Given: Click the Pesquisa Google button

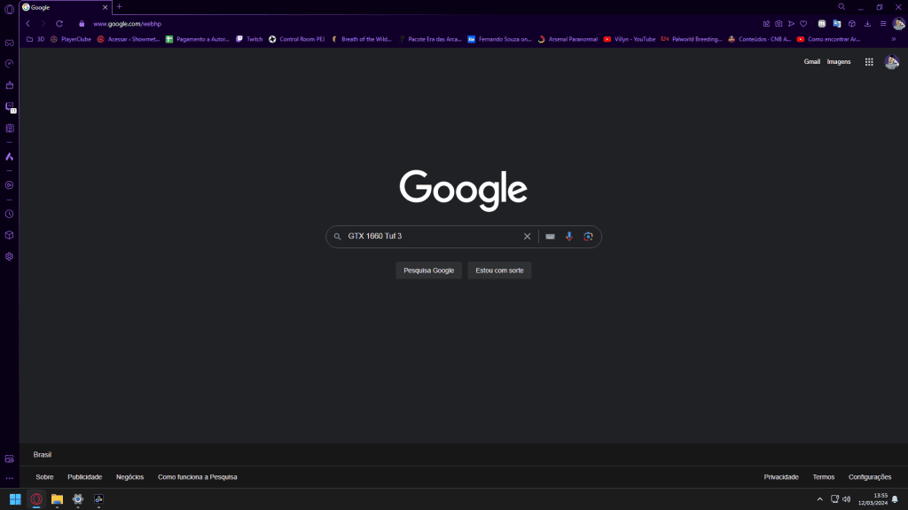Looking at the screenshot, I should [428, 271].
